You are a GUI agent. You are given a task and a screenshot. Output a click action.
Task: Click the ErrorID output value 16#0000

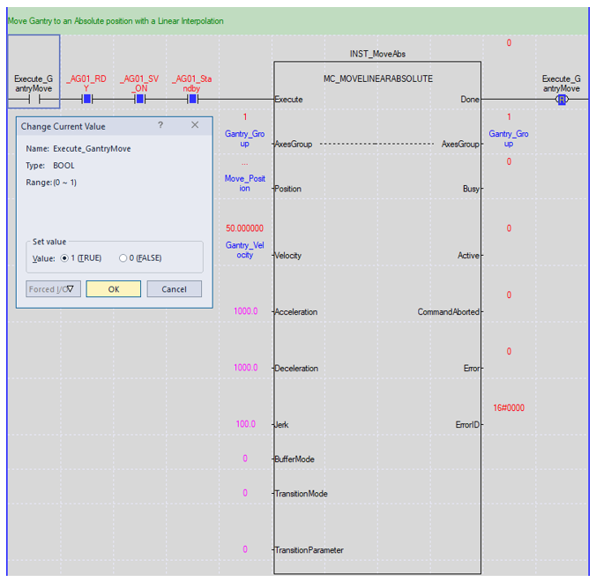pos(509,407)
